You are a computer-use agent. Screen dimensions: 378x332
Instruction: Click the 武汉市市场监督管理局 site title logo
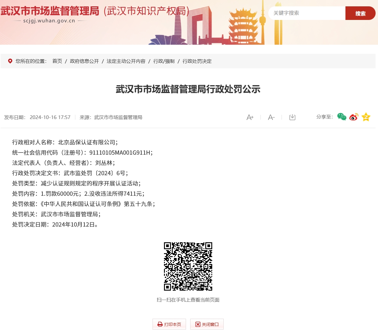pos(50,11)
